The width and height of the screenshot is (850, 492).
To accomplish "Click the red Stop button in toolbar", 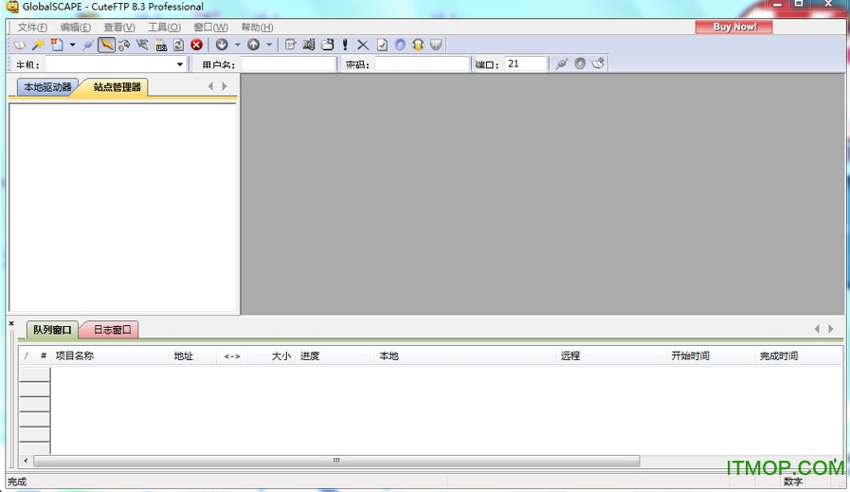I will pyautogui.click(x=196, y=45).
